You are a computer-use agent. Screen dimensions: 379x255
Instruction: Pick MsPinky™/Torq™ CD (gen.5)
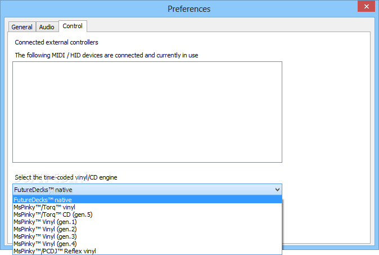pyautogui.click(x=147, y=214)
